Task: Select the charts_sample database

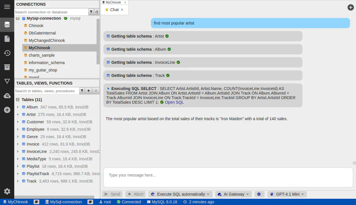Action: click(x=42, y=55)
